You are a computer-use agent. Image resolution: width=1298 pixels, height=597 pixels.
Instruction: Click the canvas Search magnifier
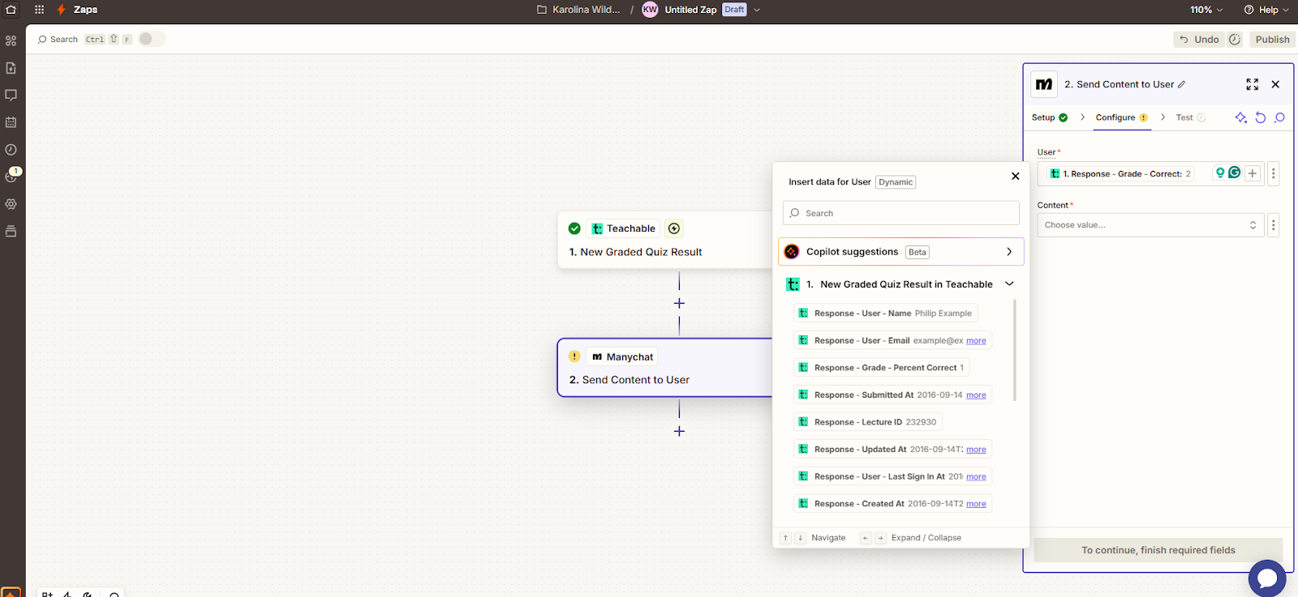point(42,39)
